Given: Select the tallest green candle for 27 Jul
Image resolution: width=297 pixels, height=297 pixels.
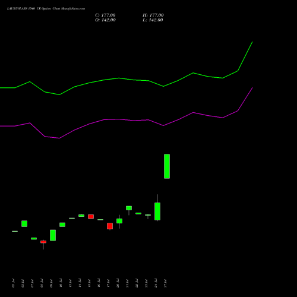Looking at the screenshot, I should tap(167, 166).
